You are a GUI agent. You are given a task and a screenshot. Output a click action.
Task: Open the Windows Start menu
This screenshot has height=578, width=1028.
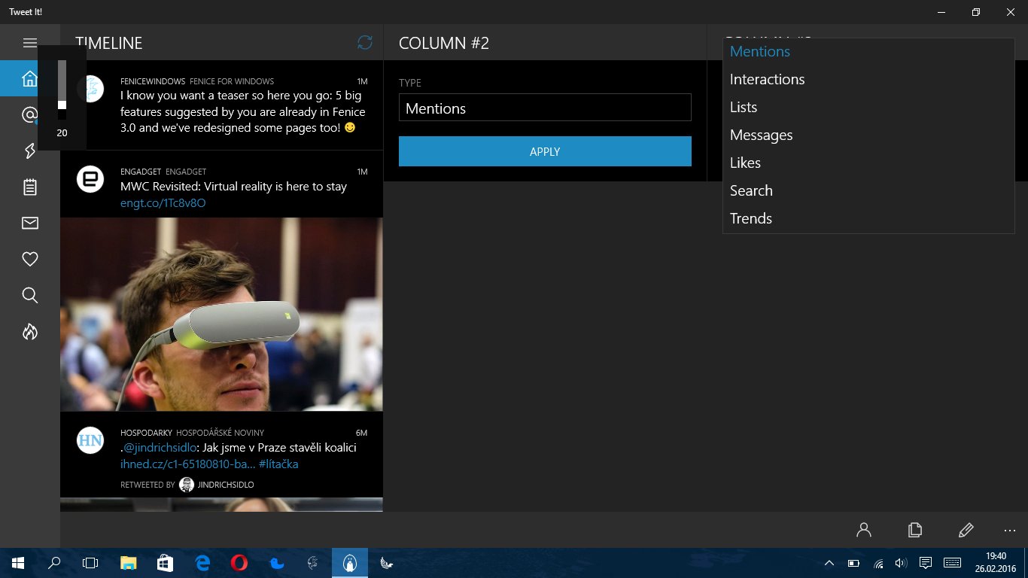pyautogui.click(x=18, y=563)
